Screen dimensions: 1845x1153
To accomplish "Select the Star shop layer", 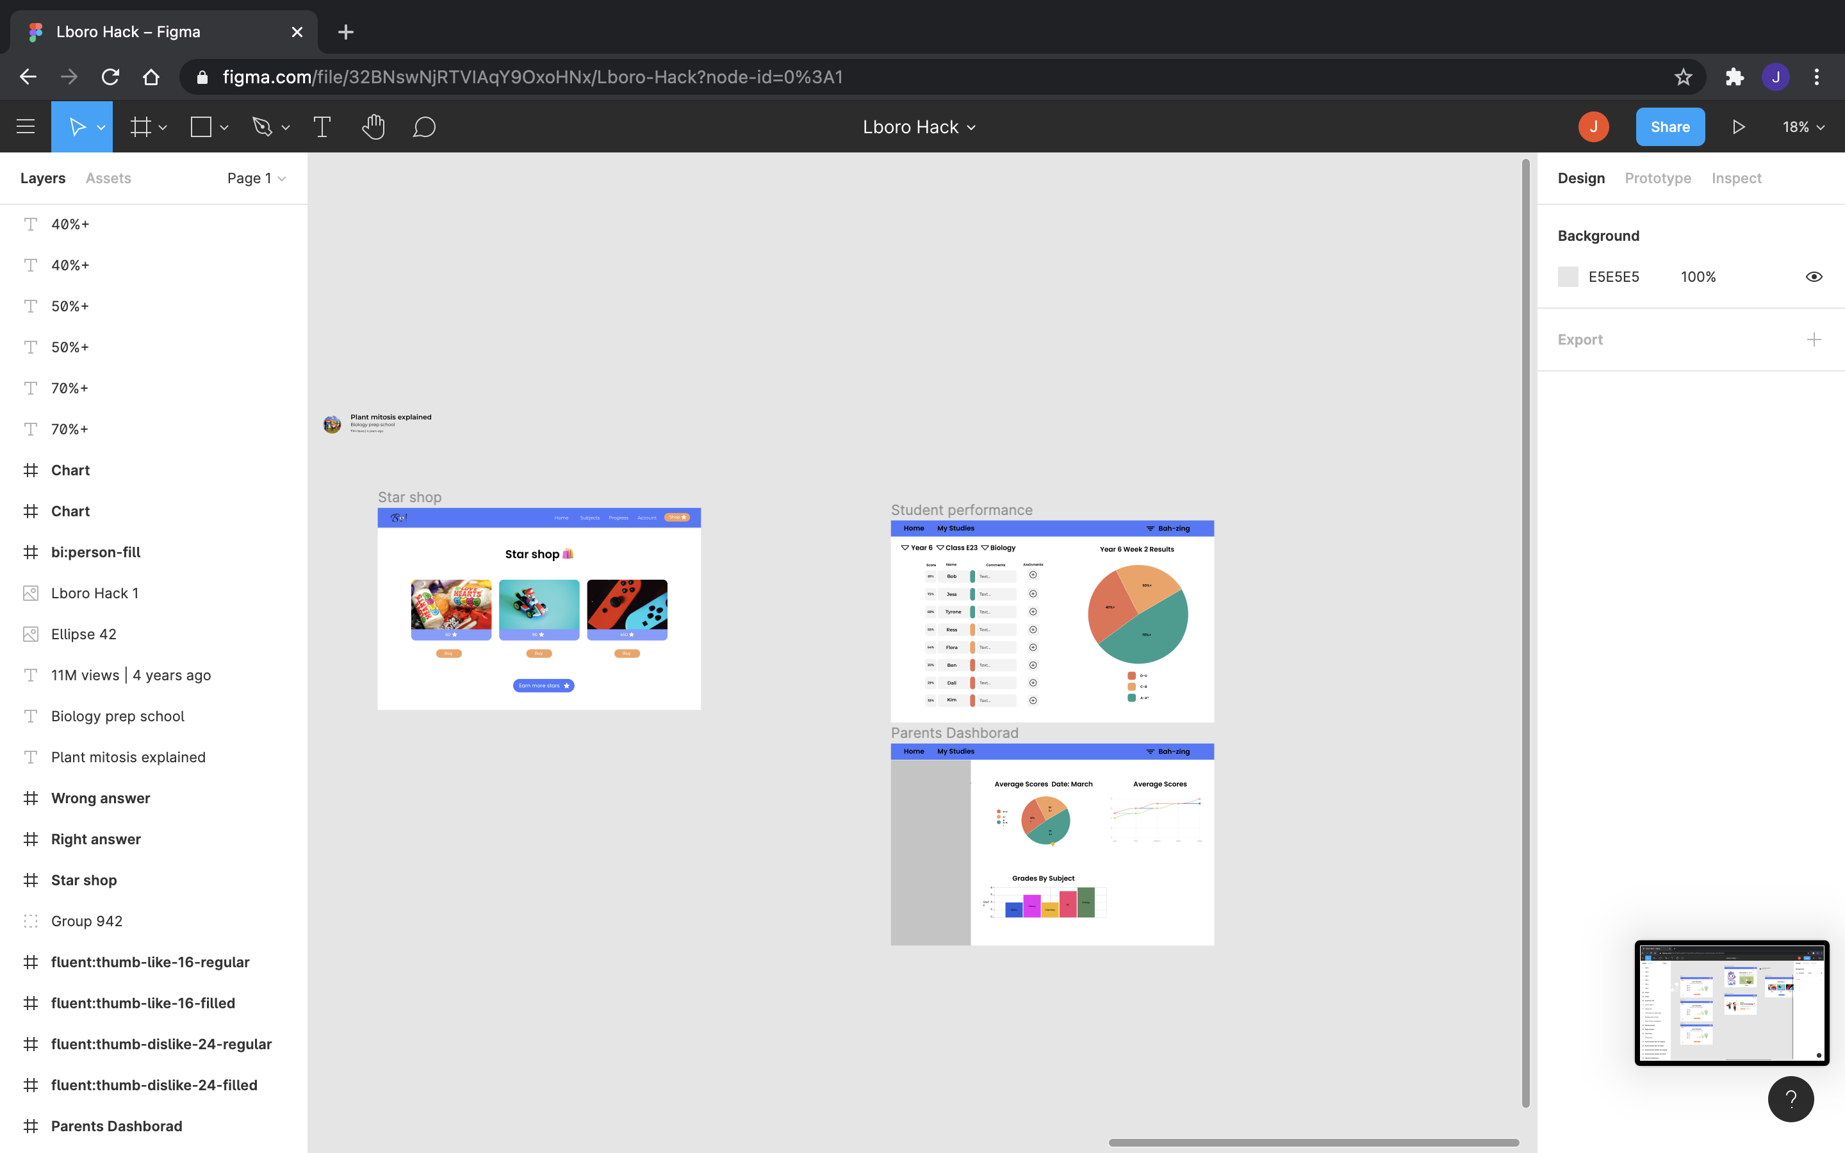I will pyautogui.click(x=84, y=880).
